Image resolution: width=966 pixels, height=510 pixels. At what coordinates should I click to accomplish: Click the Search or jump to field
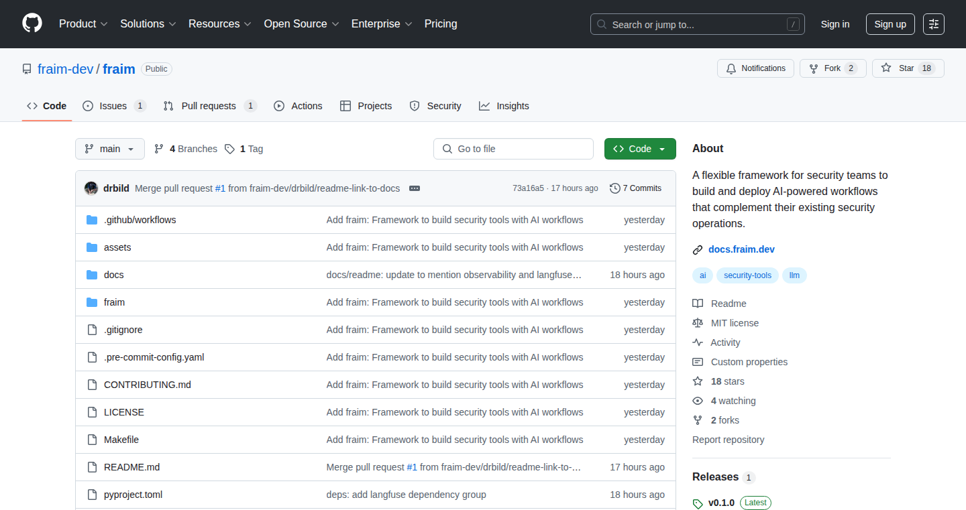[x=698, y=24]
